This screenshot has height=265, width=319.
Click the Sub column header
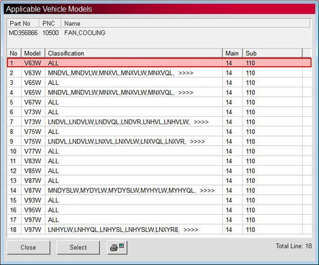(x=272, y=53)
